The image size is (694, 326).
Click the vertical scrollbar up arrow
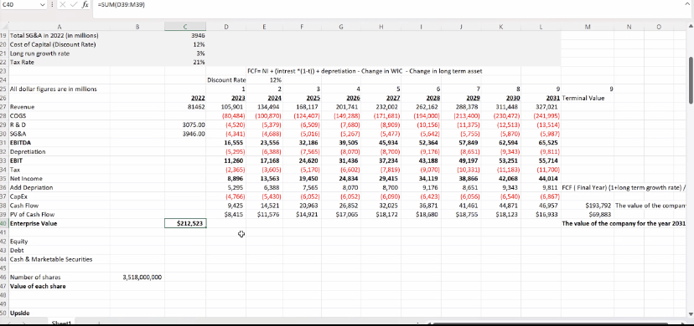pos(690,28)
